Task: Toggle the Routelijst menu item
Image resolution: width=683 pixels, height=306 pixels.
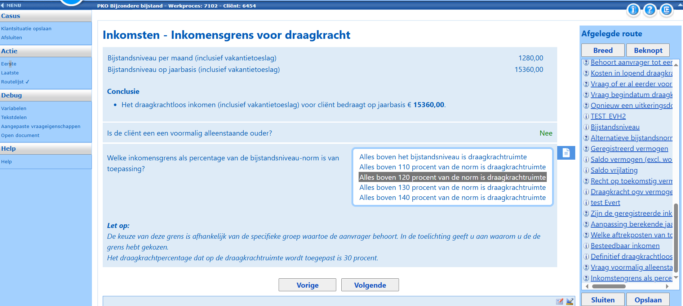Action: [x=15, y=82]
